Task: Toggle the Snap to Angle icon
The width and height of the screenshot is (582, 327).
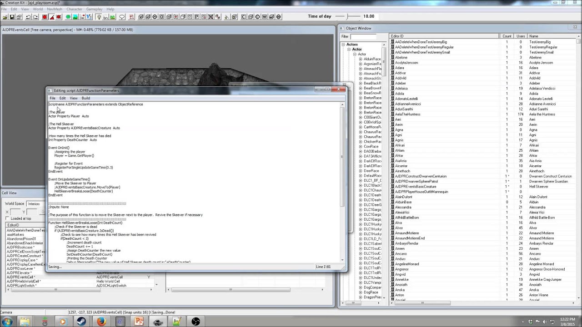Action: [52, 17]
